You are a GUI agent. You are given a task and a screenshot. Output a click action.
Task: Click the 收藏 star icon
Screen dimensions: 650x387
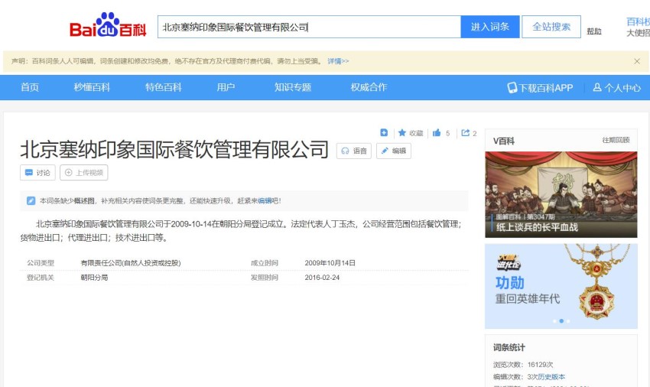tap(401, 133)
